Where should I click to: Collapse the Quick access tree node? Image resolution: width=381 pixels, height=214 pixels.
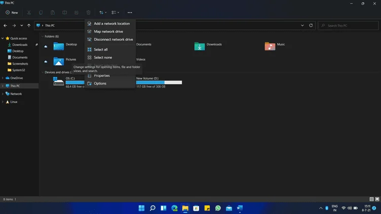[3, 38]
